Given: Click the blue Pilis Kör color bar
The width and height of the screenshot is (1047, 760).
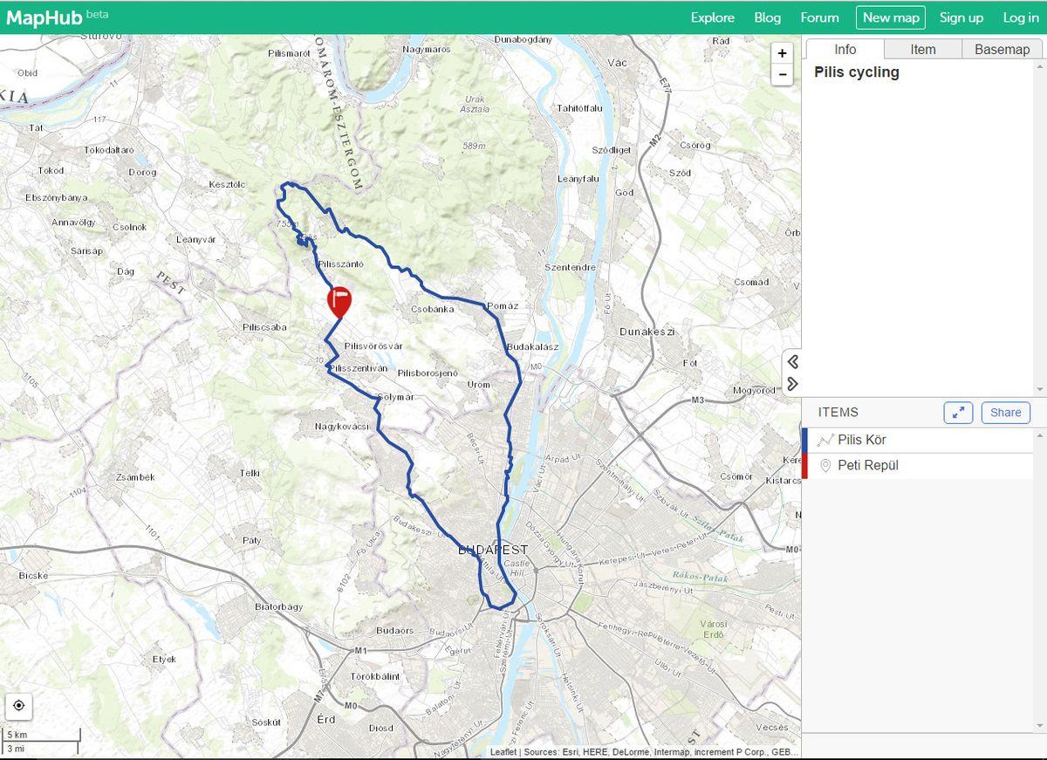Looking at the screenshot, I should coord(804,440).
